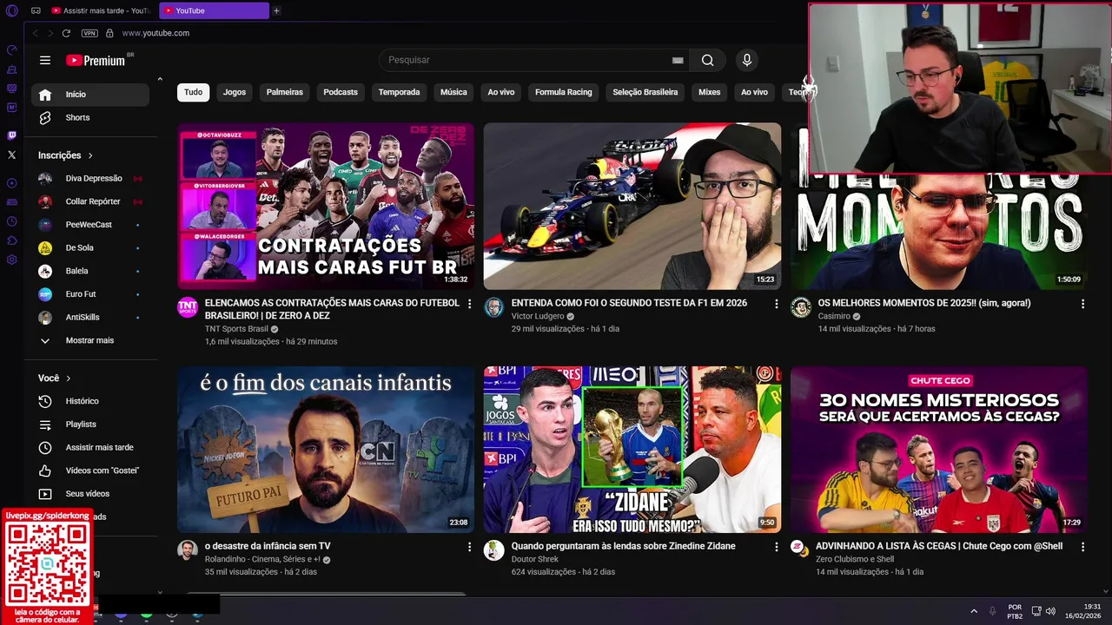
Task: Expand subscriptions with Mostrar mais
Action: click(90, 340)
